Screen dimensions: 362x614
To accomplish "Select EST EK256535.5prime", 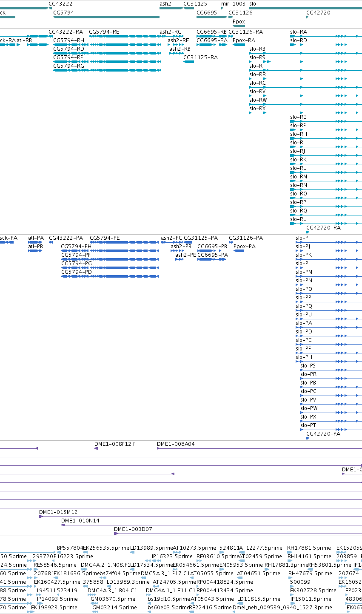I will point(106,548).
